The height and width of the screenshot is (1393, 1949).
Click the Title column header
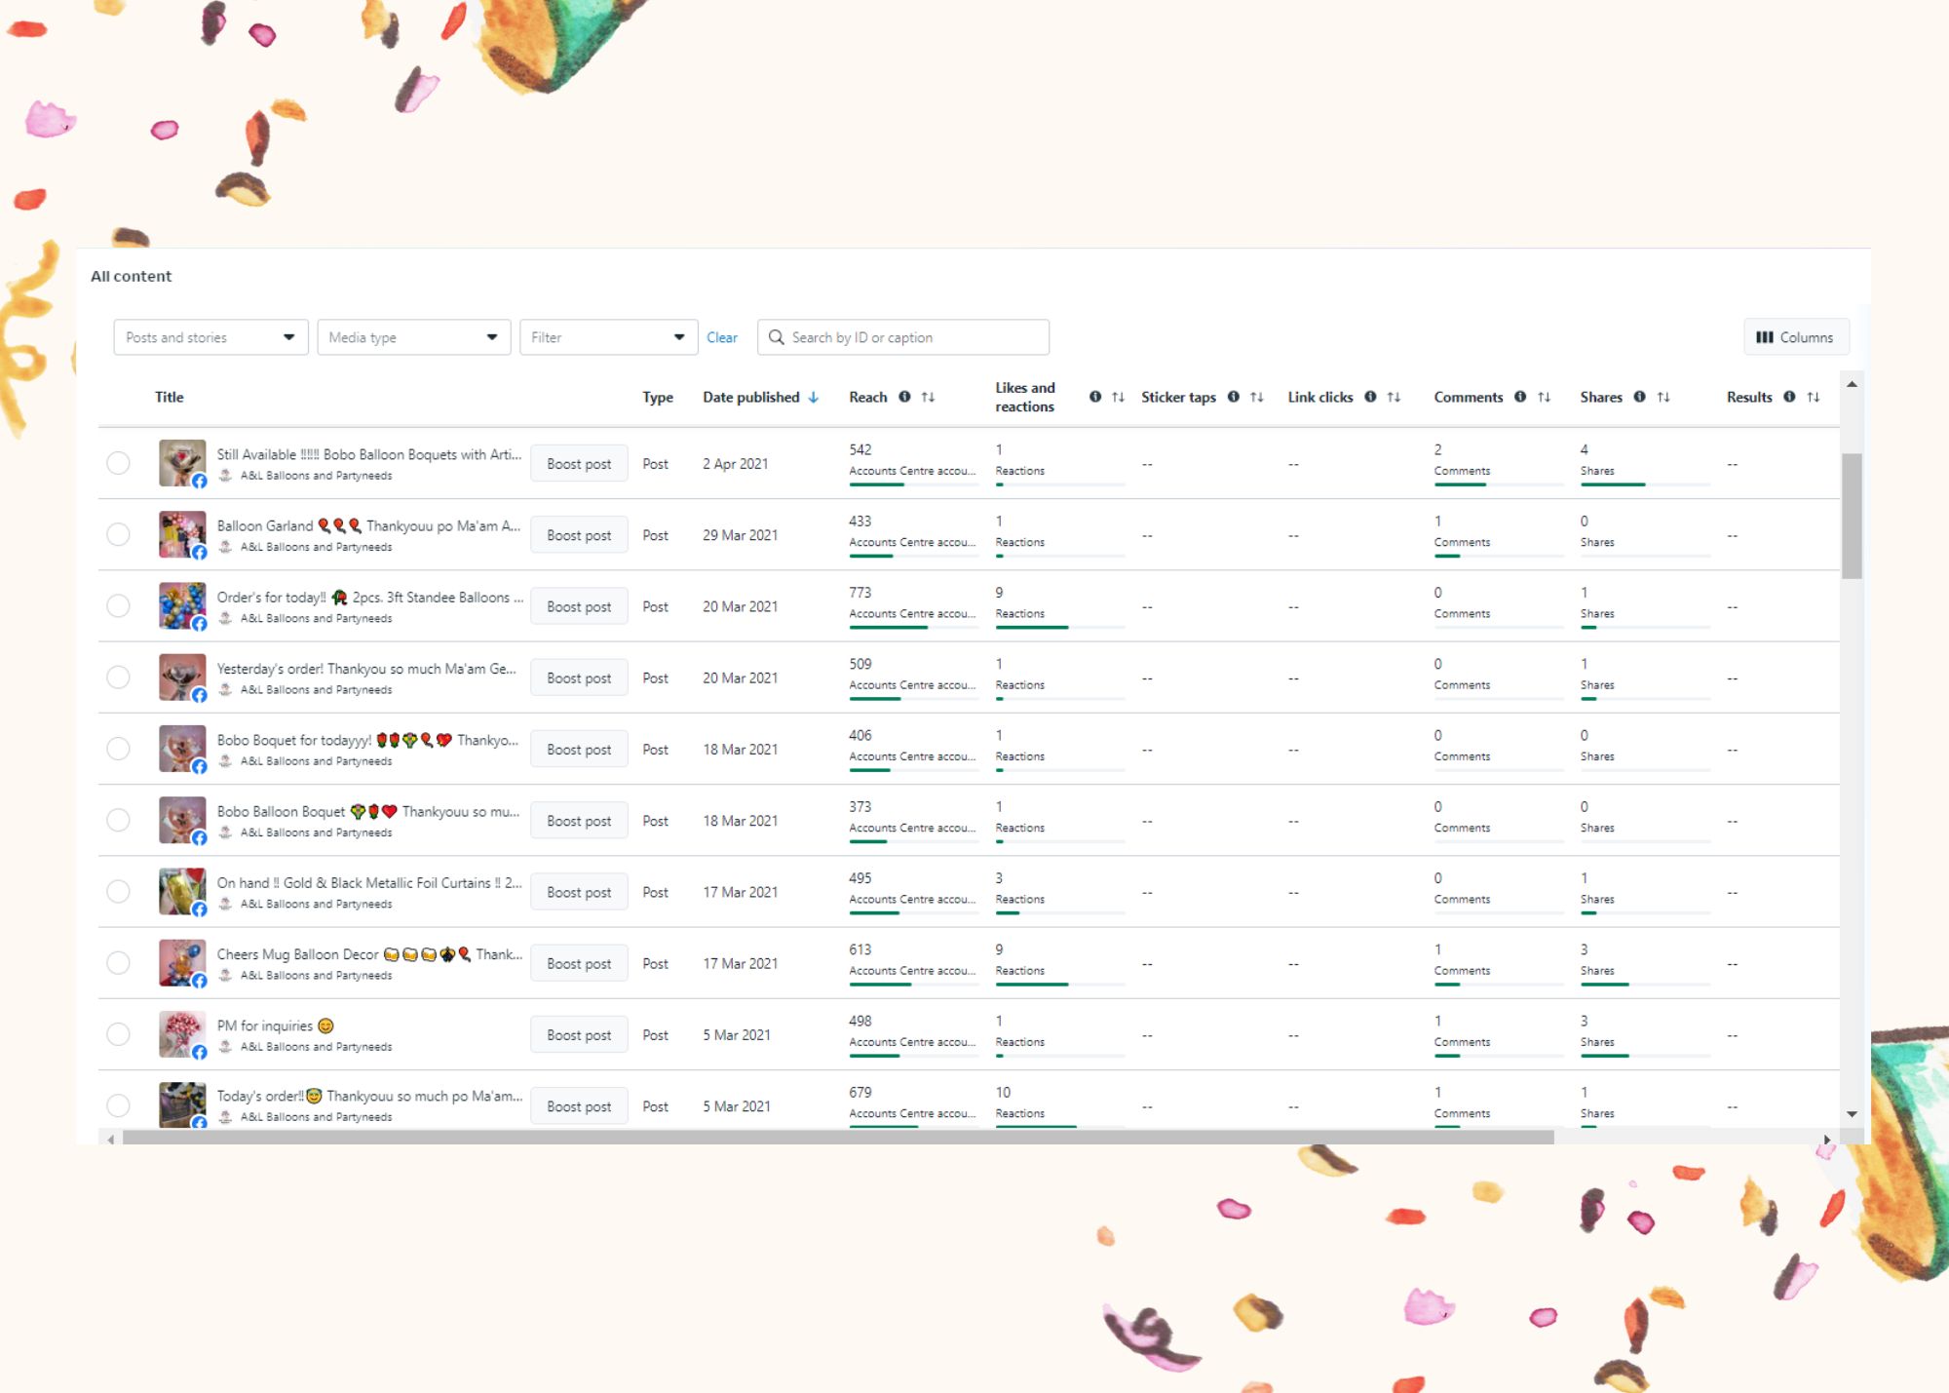click(169, 397)
